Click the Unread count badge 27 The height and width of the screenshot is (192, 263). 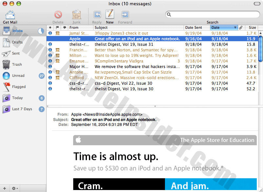pyautogui.click(x=42, y=76)
